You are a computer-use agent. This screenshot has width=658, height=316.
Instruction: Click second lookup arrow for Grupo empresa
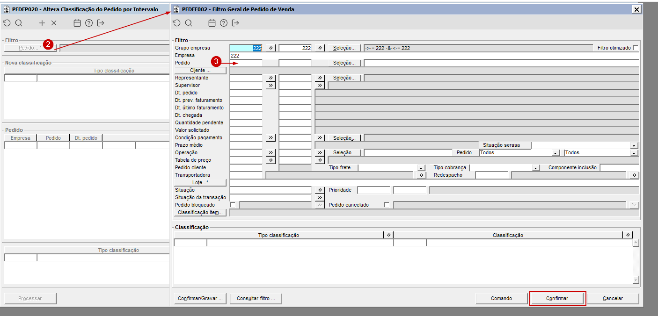click(x=320, y=48)
